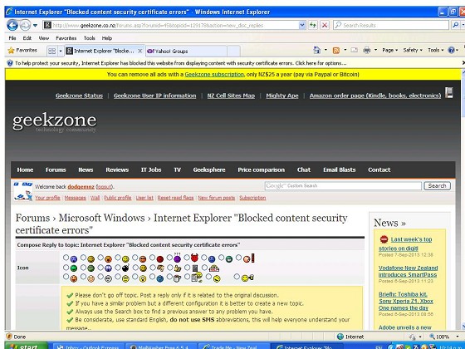Open Vodafone New Zealand introduces SmartPass story

point(408,271)
